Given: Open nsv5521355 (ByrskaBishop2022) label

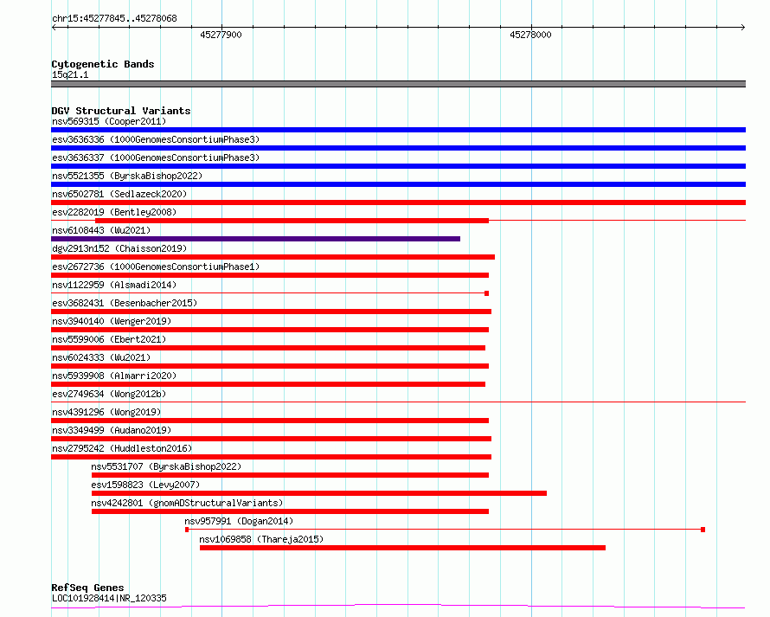Looking at the screenshot, I should [127, 176].
